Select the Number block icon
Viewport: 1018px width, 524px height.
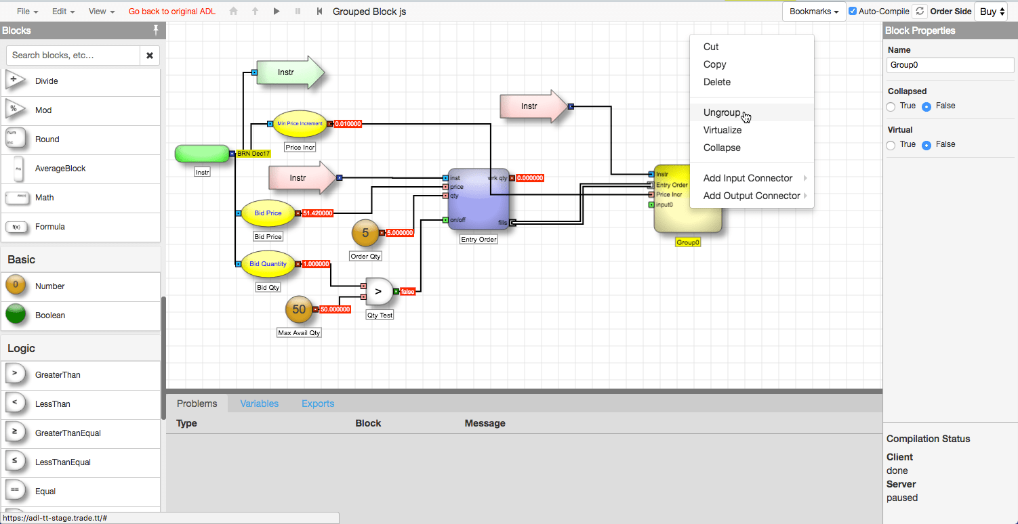16,286
